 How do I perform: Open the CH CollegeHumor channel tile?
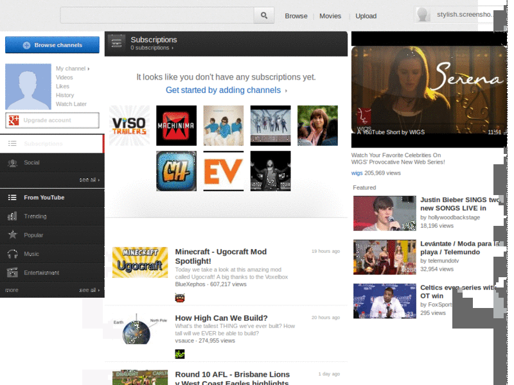pos(176,171)
